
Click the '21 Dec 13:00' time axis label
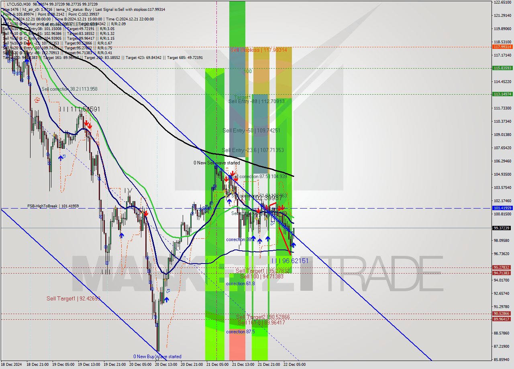pos(243,365)
